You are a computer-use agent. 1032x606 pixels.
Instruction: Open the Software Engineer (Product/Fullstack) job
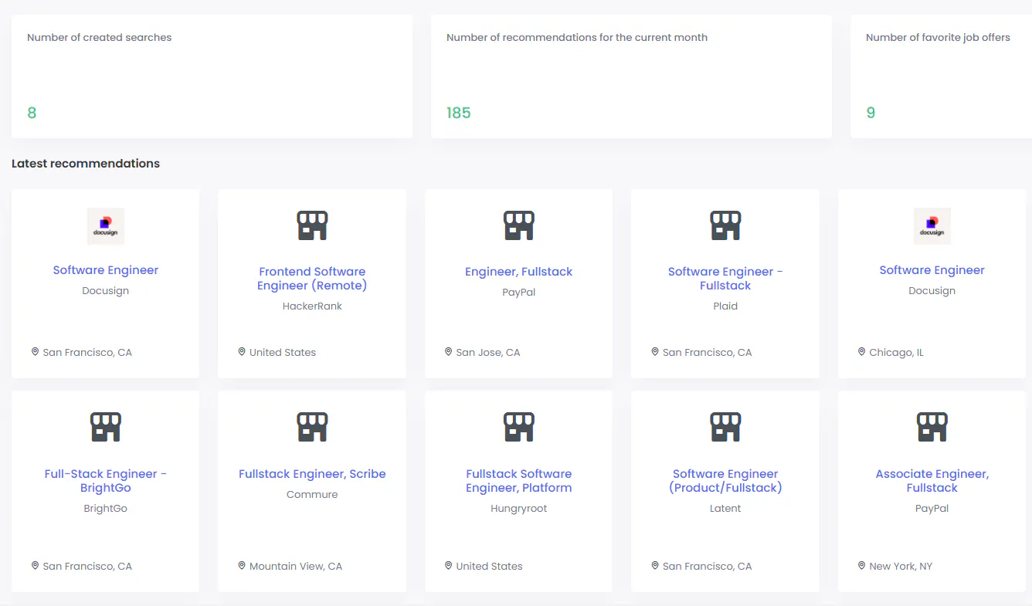pos(725,481)
